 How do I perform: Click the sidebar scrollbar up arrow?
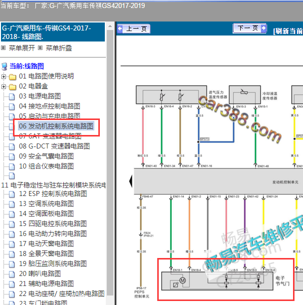[x=110, y=26]
